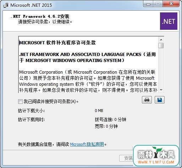
Task: Click the .NET Framework 4.6.2安装 title
Action: click(40, 16)
